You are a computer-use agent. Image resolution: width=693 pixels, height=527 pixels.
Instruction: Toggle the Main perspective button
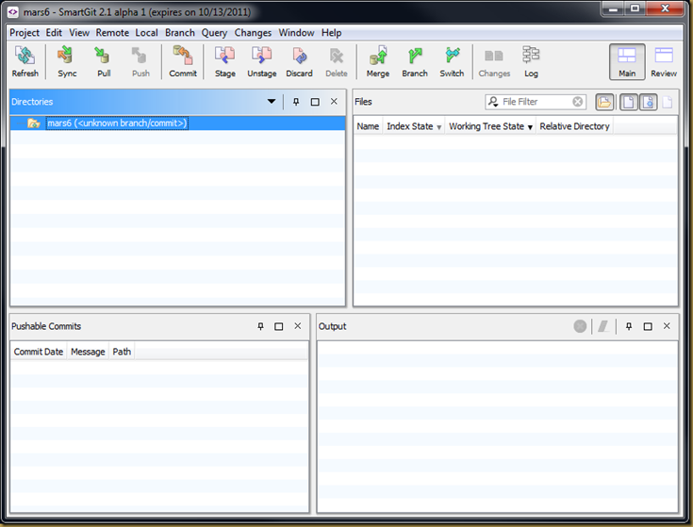coord(627,61)
